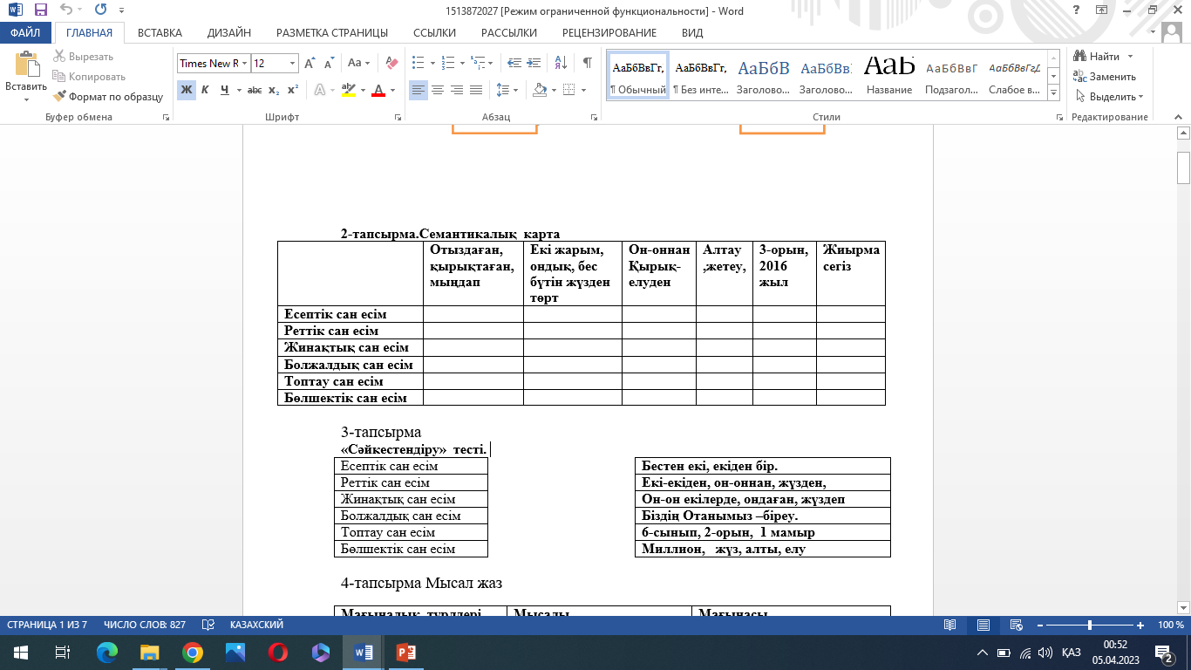Screen dimensions: 1191x670
Task: Open the Выделить selection dropdown
Action: pyautogui.click(x=1110, y=97)
